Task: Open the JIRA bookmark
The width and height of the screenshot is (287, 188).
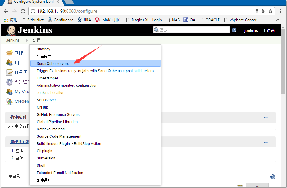Action: coord(84,20)
